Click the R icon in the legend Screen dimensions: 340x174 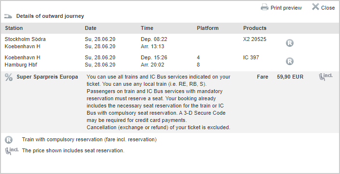9,140
